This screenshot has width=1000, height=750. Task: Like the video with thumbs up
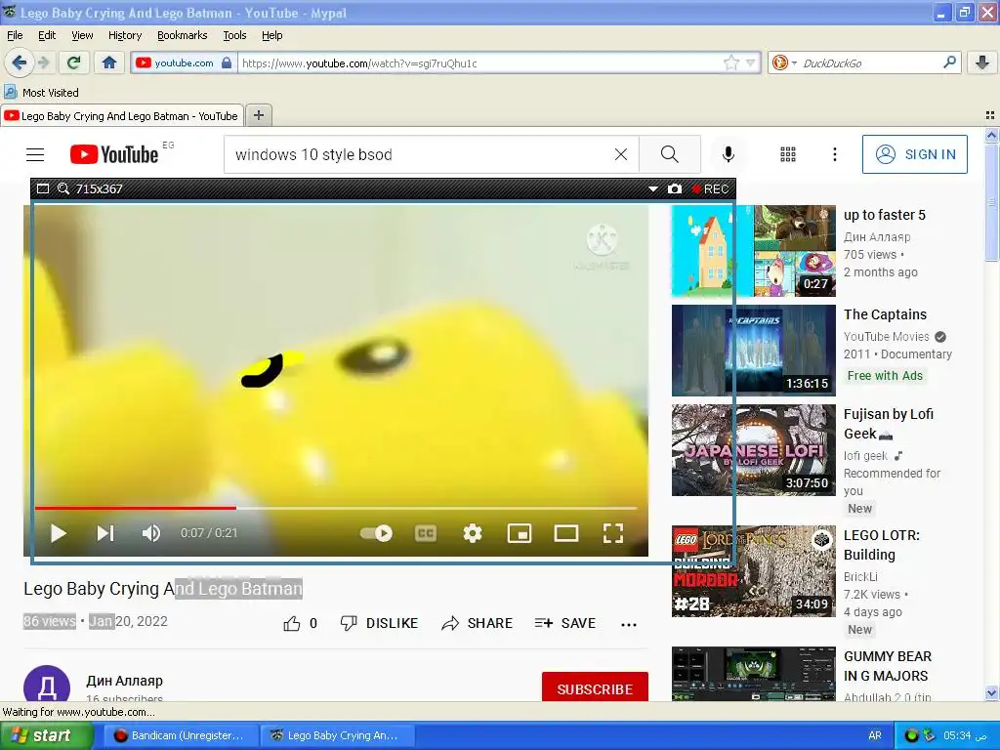[292, 623]
